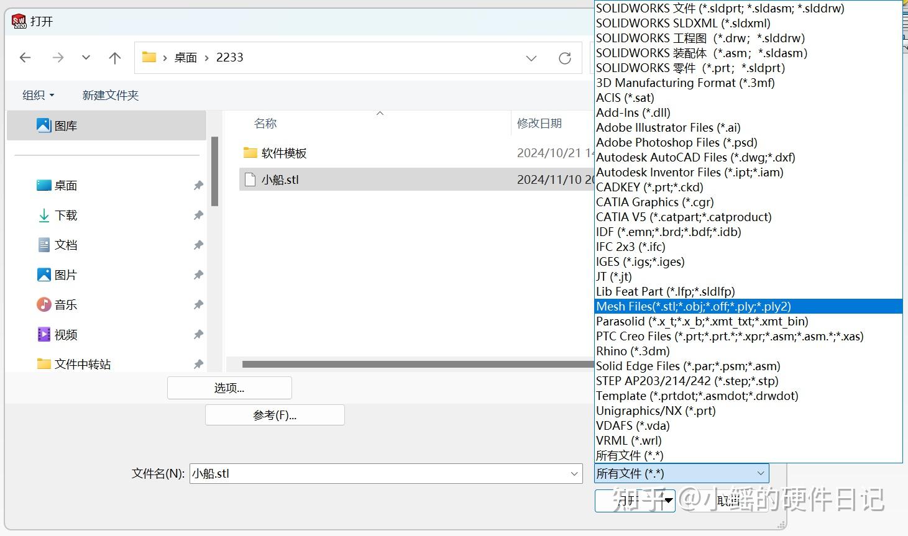This screenshot has width=908, height=536.
Task: Click the pin icon next to 桌面
Action: 198,185
